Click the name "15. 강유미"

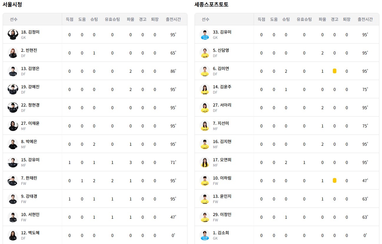pyautogui.click(x=30, y=160)
